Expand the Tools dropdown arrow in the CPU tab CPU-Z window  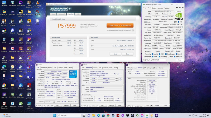coord(61,105)
